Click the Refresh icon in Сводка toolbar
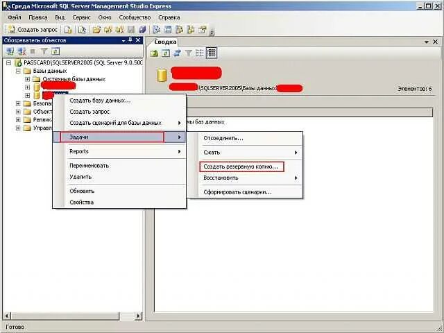 tap(166, 53)
